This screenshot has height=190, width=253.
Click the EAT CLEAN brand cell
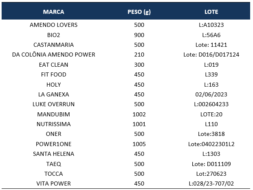53,65
